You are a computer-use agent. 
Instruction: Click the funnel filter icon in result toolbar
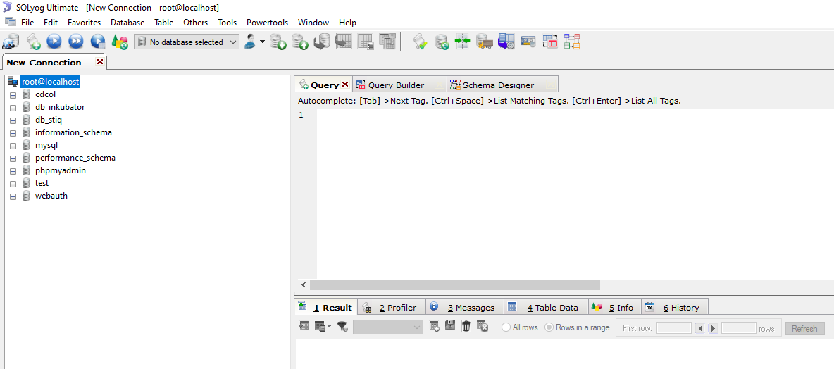tap(343, 327)
